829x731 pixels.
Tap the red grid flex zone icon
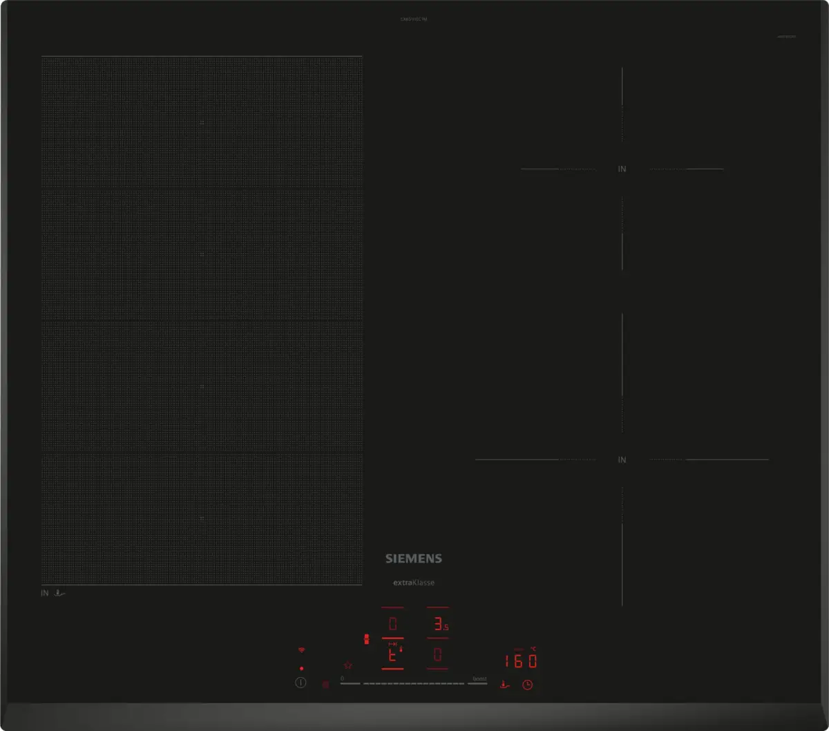[x=325, y=685]
